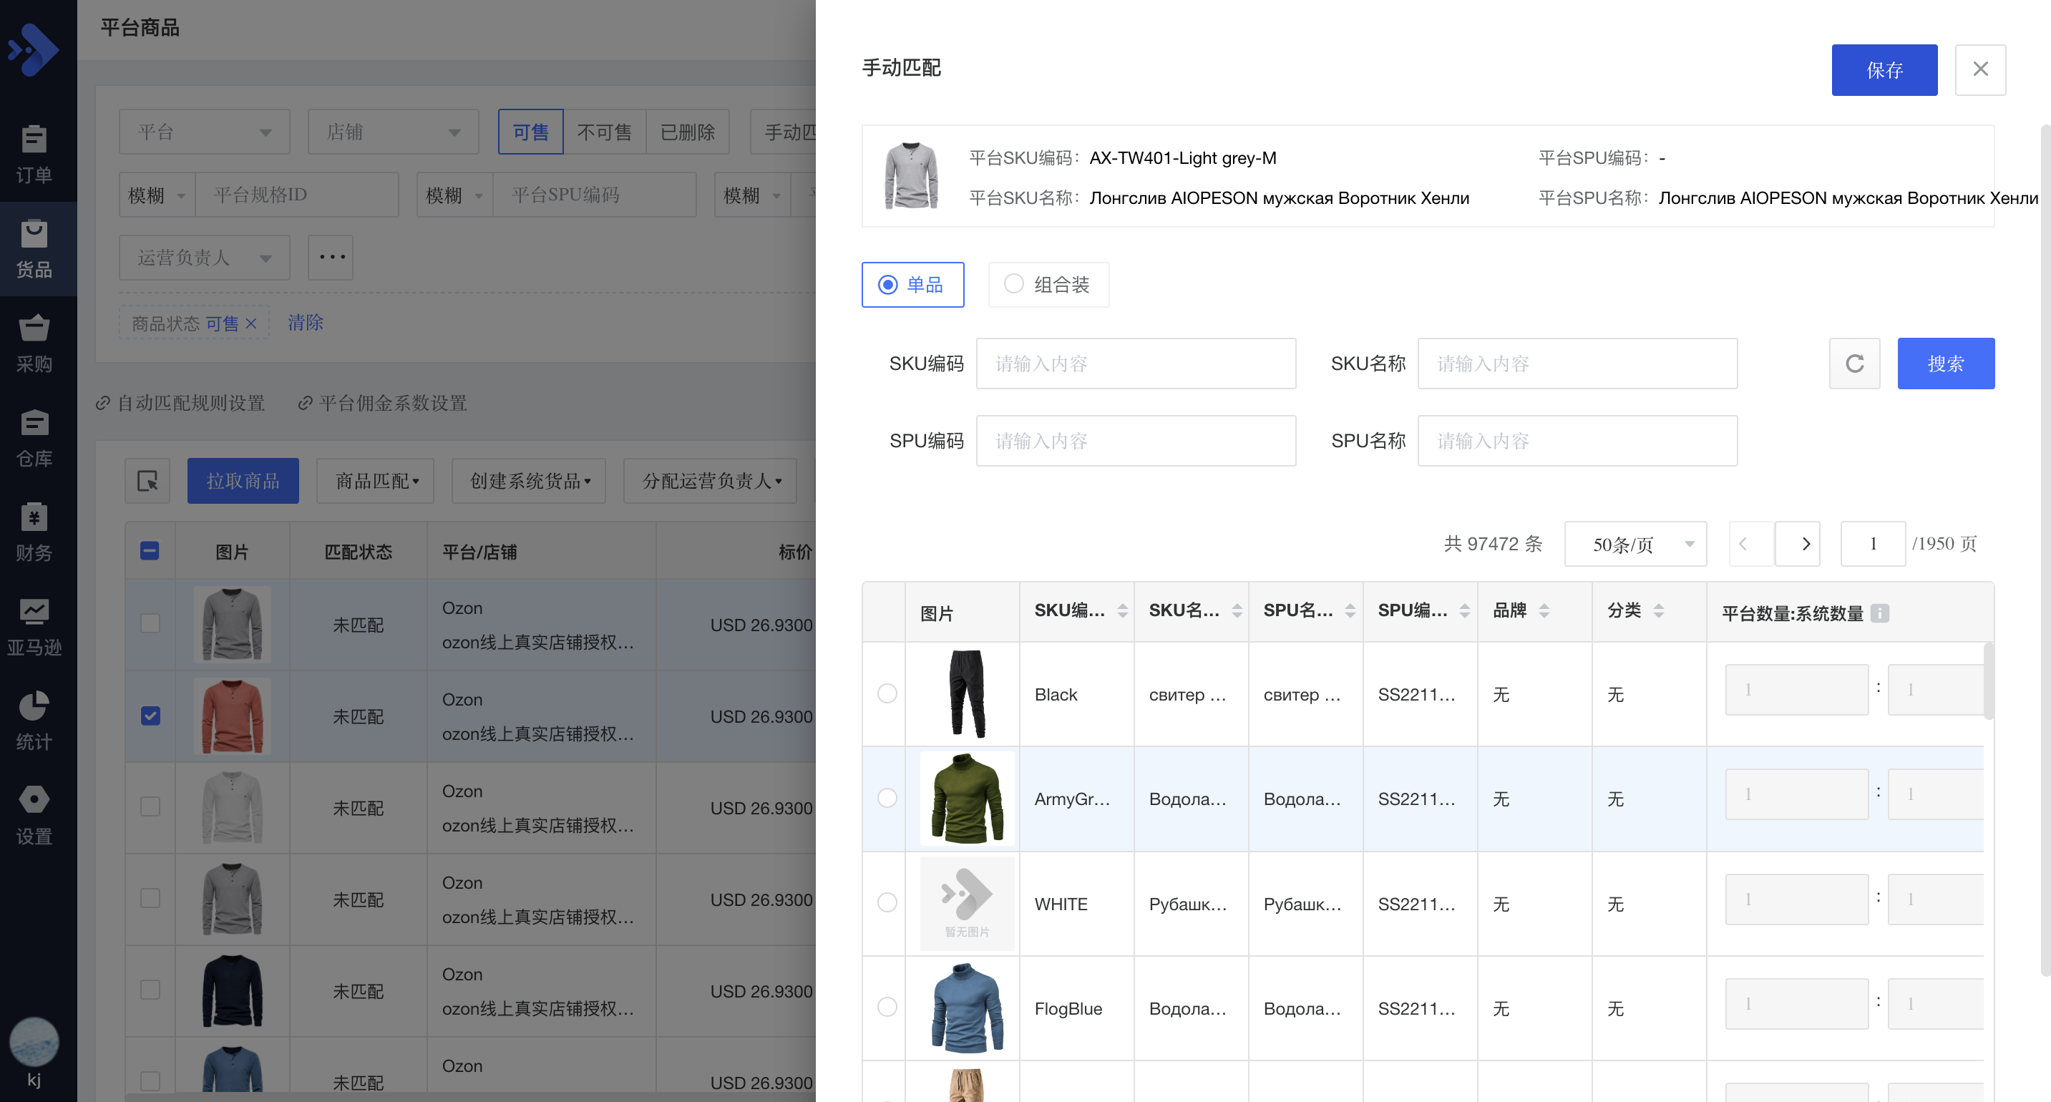
Task: Sort by SKU名称 column
Action: (x=1237, y=610)
